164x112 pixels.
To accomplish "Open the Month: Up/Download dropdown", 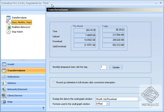I will coord(139,99).
